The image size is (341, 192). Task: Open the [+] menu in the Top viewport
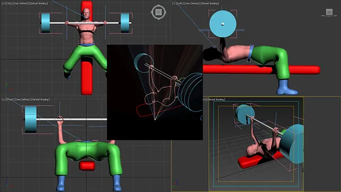pyautogui.click(x=3, y=3)
